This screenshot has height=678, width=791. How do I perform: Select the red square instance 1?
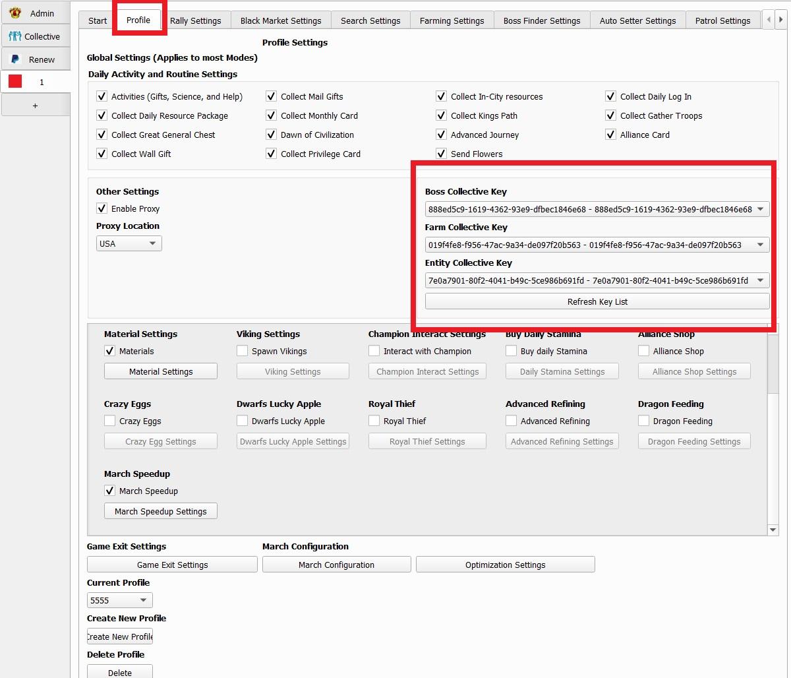15,82
